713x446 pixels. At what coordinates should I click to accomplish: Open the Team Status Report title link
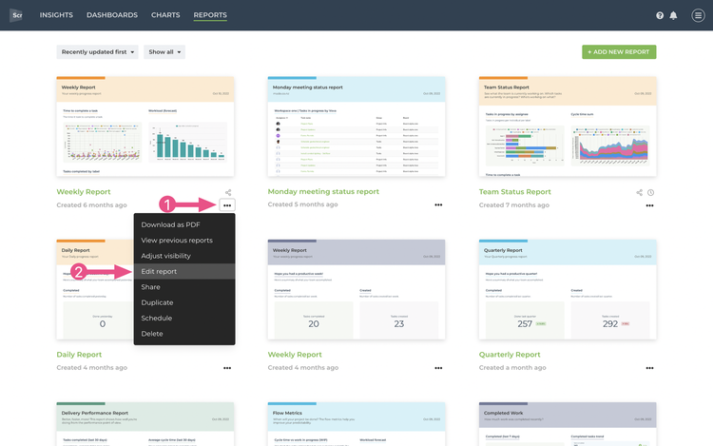514,192
